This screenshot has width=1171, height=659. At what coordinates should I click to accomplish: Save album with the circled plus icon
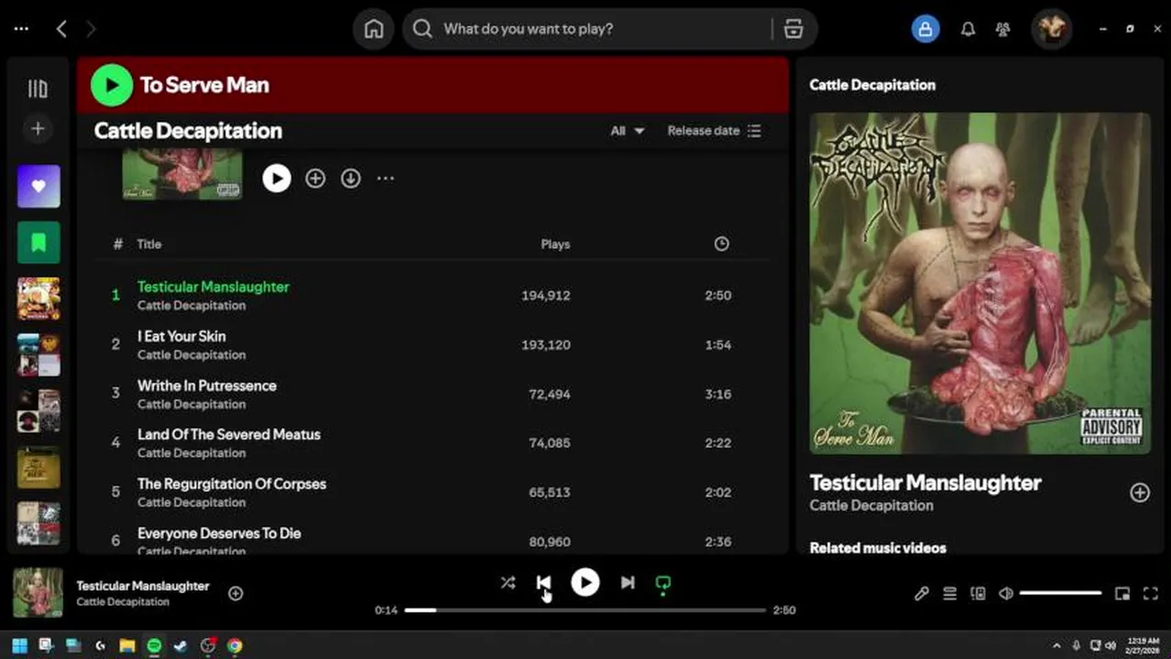pos(315,178)
